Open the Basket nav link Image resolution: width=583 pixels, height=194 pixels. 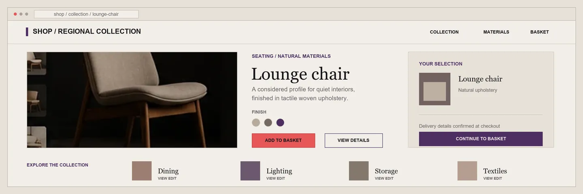(x=540, y=32)
